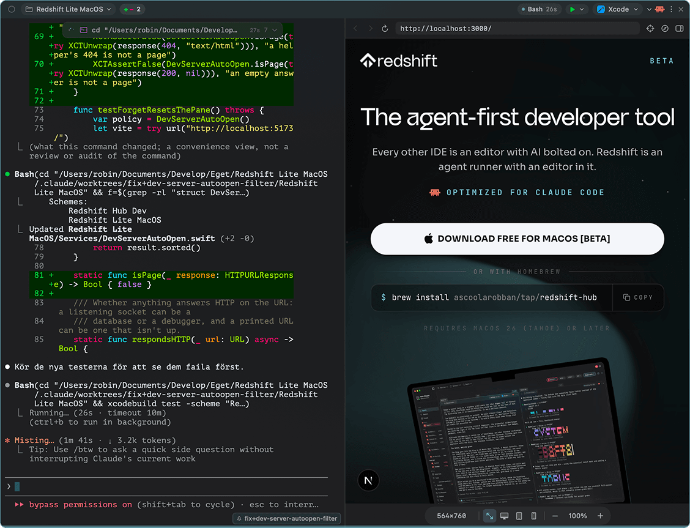
Task: Click static func respondsHTTP code line
Action: coord(183,339)
